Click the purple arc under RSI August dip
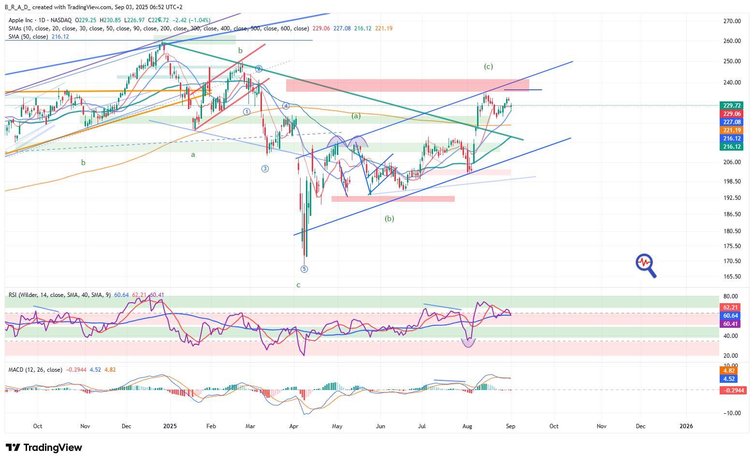Image resolution: width=754 pixels, height=462 pixels. click(x=468, y=343)
